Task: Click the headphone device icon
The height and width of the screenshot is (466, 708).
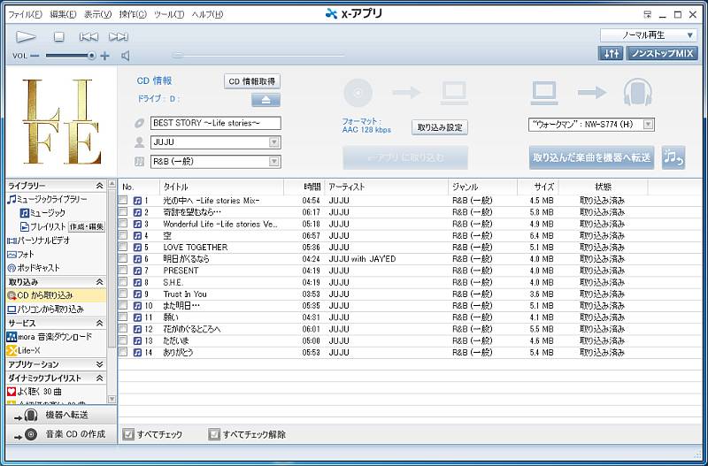Action: click(x=637, y=93)
